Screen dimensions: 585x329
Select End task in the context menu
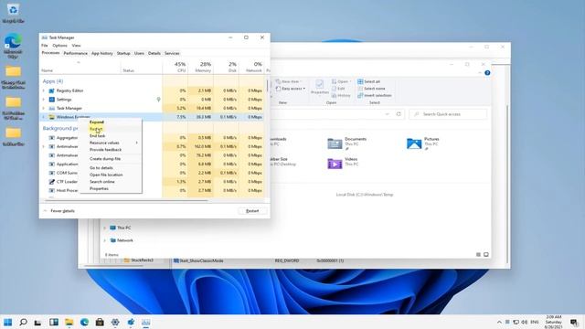[x=98, y=136]
